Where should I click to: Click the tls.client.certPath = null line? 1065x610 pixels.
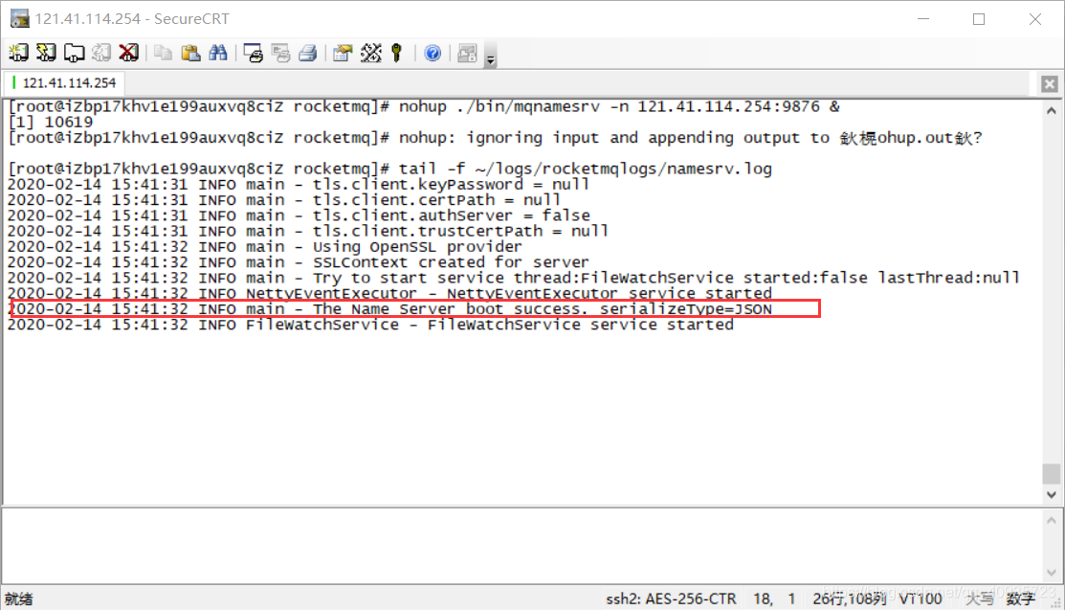coord(284,200)
